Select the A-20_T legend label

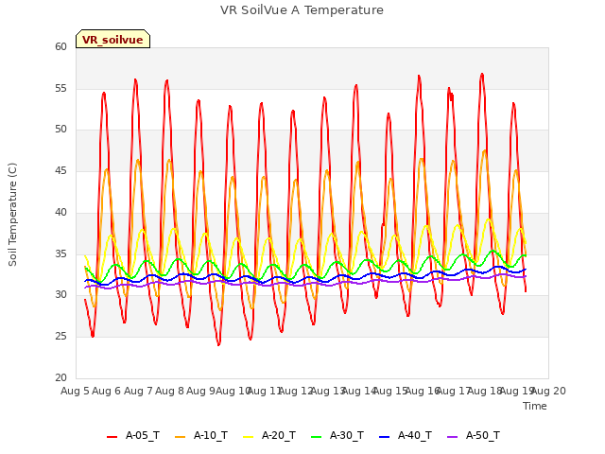(x=279, y=436)
